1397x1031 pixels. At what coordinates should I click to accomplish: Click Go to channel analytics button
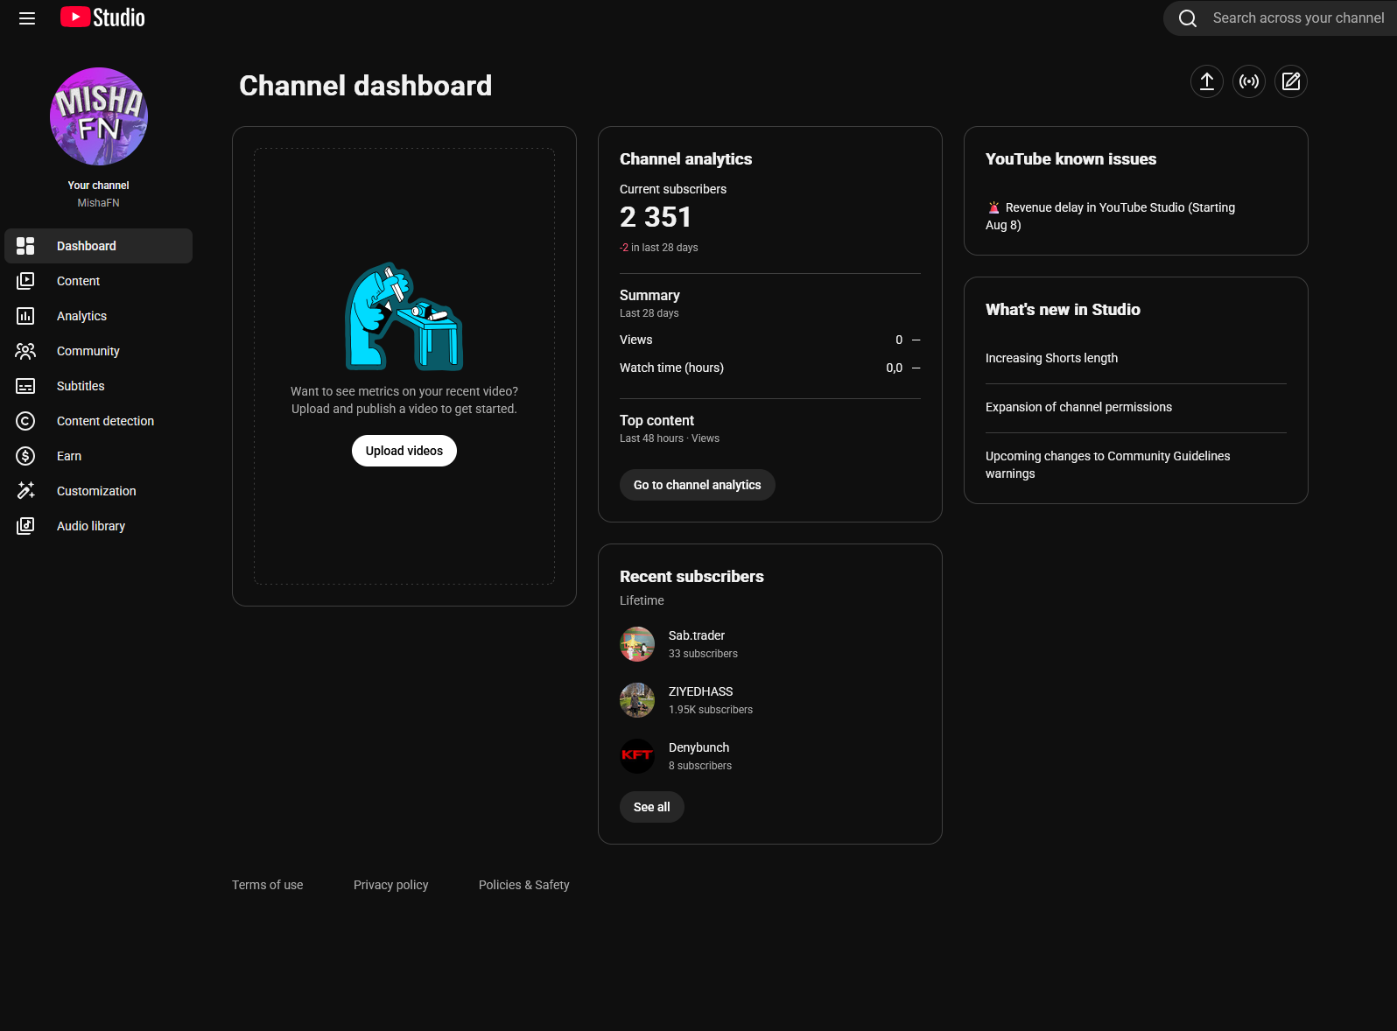point(698,485)
